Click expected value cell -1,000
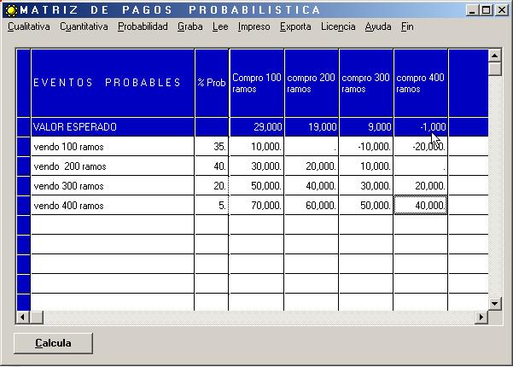 (x=421, y=127)
